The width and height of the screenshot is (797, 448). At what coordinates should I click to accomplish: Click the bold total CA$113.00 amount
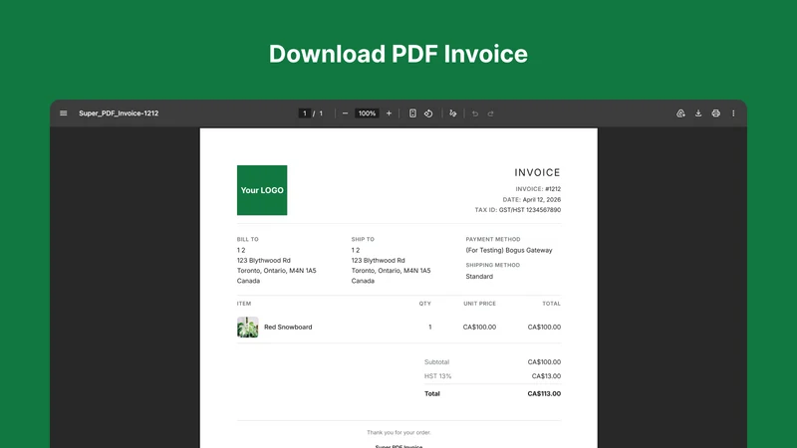[544, 393]
